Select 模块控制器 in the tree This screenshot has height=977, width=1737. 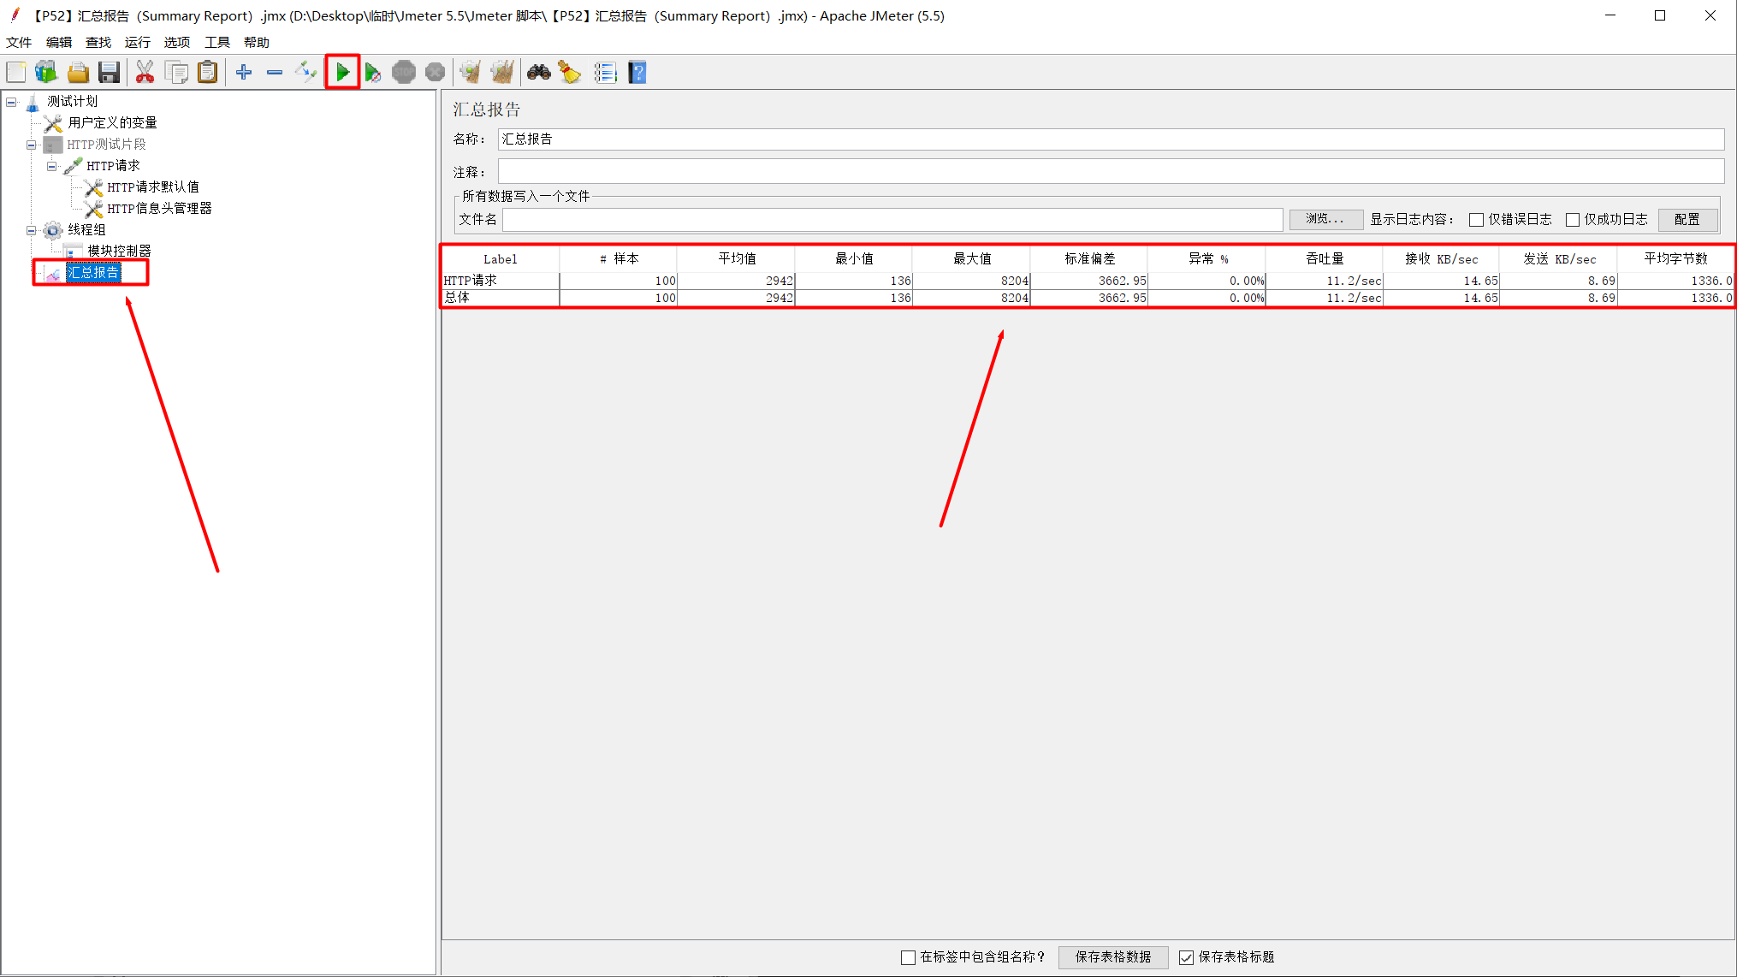pos(119,251)
